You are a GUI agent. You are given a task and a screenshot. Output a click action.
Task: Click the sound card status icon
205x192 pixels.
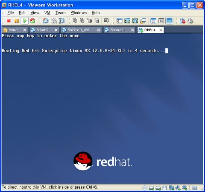178,188
